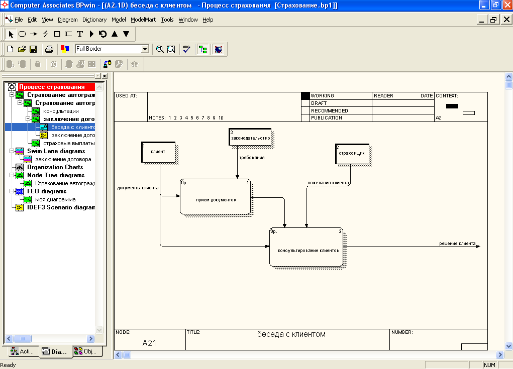Collapse the Swim Lane diagrams node

coord(12,151)
